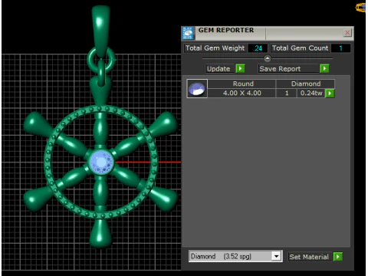Click the green arrow next to Update
The width and height of the screenshot is (368, 276).
coord(240,68)
